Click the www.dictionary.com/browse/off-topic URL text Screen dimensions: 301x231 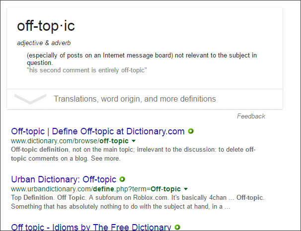[x=67, y=141]
